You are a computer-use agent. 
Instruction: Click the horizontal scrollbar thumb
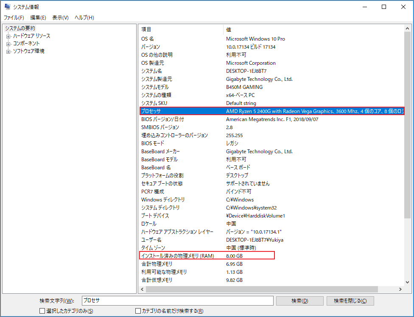262,289
